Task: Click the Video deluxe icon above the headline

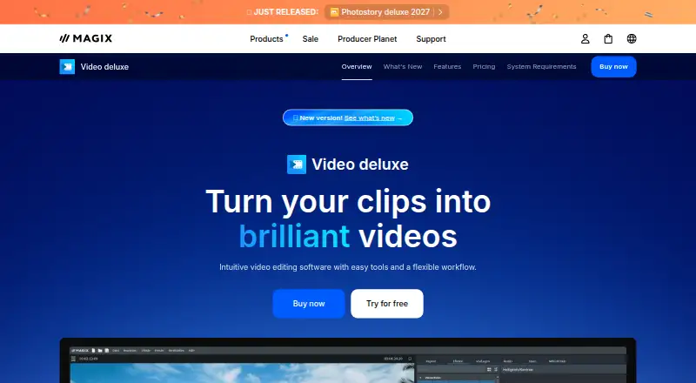Action: tap(297, 165)
